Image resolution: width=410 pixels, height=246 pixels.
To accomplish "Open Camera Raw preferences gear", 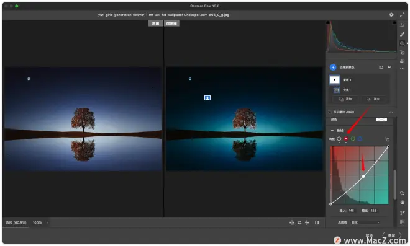I will tap(391, 15).
